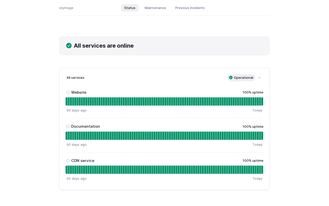Image resolution: width=329 pixels, height=206 pixels.
Task: Click the Operational status check icon
Action: [x=231, y=78]
